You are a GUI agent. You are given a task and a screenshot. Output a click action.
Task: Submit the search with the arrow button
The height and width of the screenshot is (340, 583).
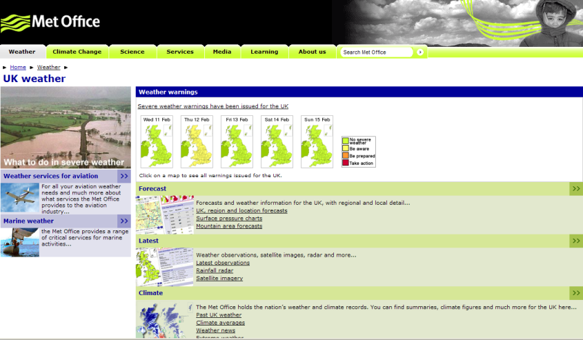(420, 52)
